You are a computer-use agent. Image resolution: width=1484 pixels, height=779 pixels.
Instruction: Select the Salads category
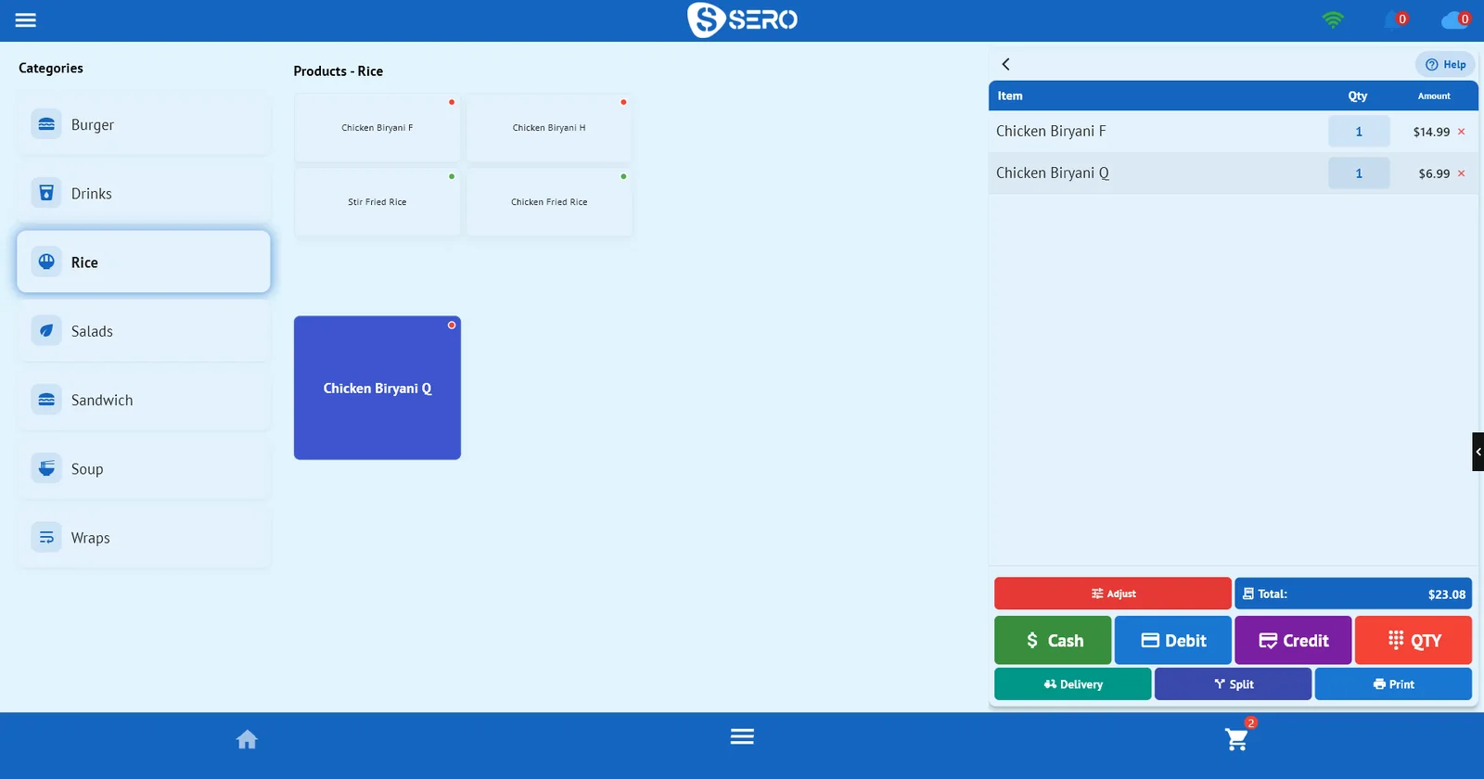144,331
